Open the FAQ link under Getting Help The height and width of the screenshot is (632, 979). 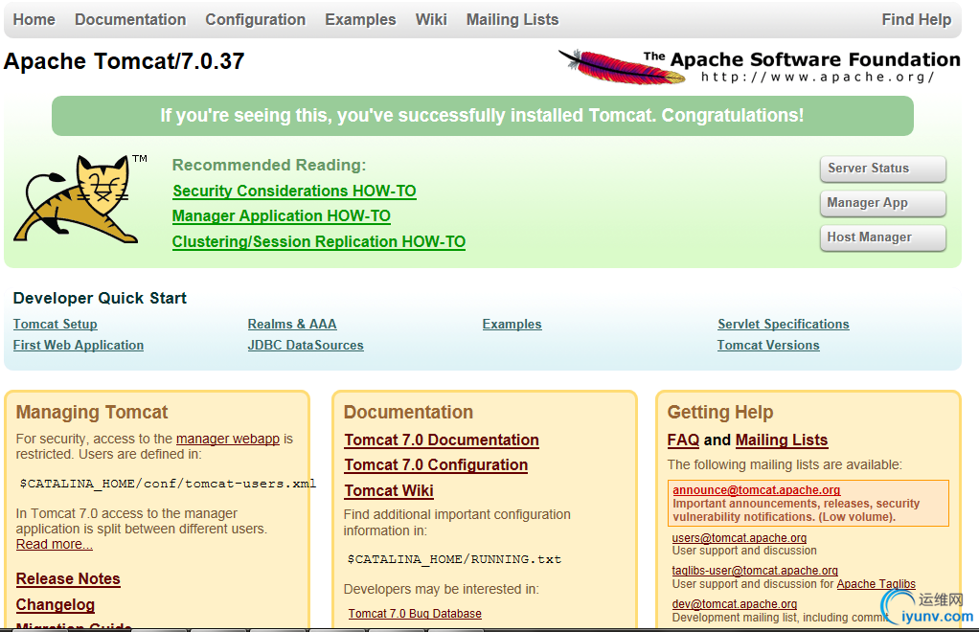click(x=684, y=440)
